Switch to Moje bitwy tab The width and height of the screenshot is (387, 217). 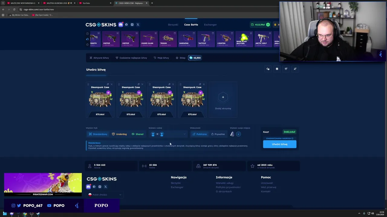tap(161, 58)
